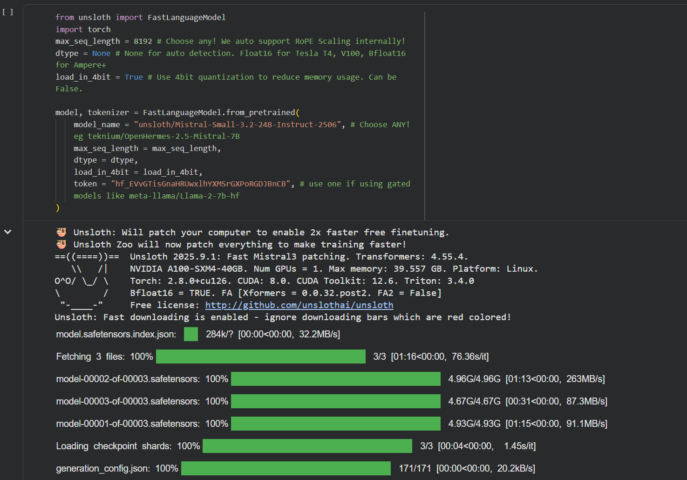Screen dimensions: 687x480
Task: Click the model-00001-of-00003.safetensors progress bar
Action: tap(336, 424)
